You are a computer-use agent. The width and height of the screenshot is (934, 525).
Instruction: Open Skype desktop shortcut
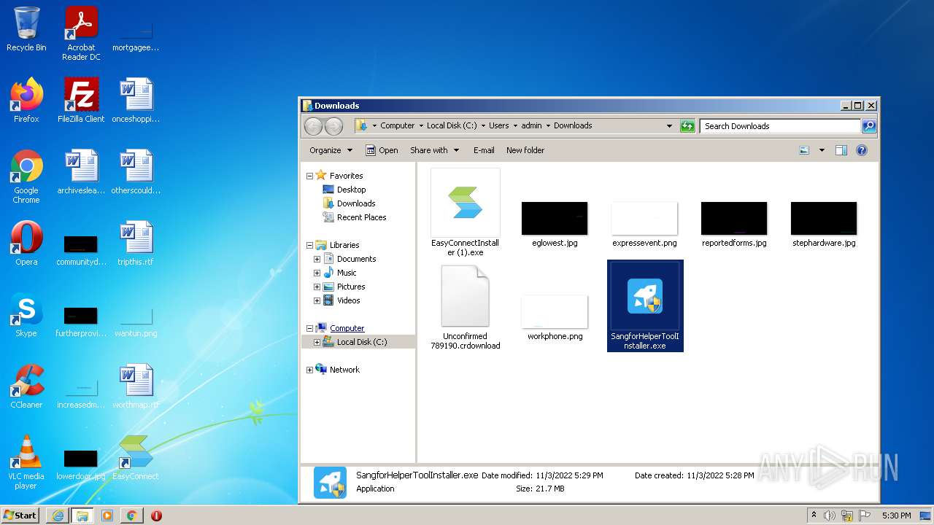(x=26, y=315)
